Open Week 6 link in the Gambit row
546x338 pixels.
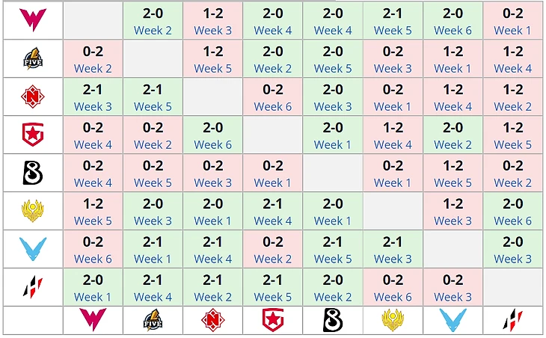[x=212, y=145]
